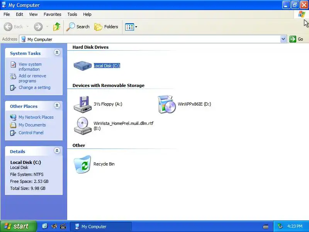Click the Hard Disk Drives heading
This screenshot has height=232, width=309.
(x=90, y=47)
